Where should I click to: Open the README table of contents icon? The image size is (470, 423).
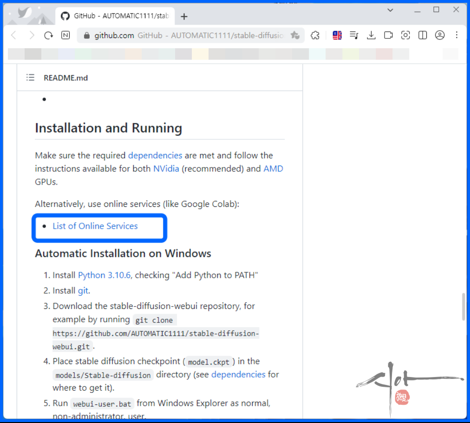(30, 78)
